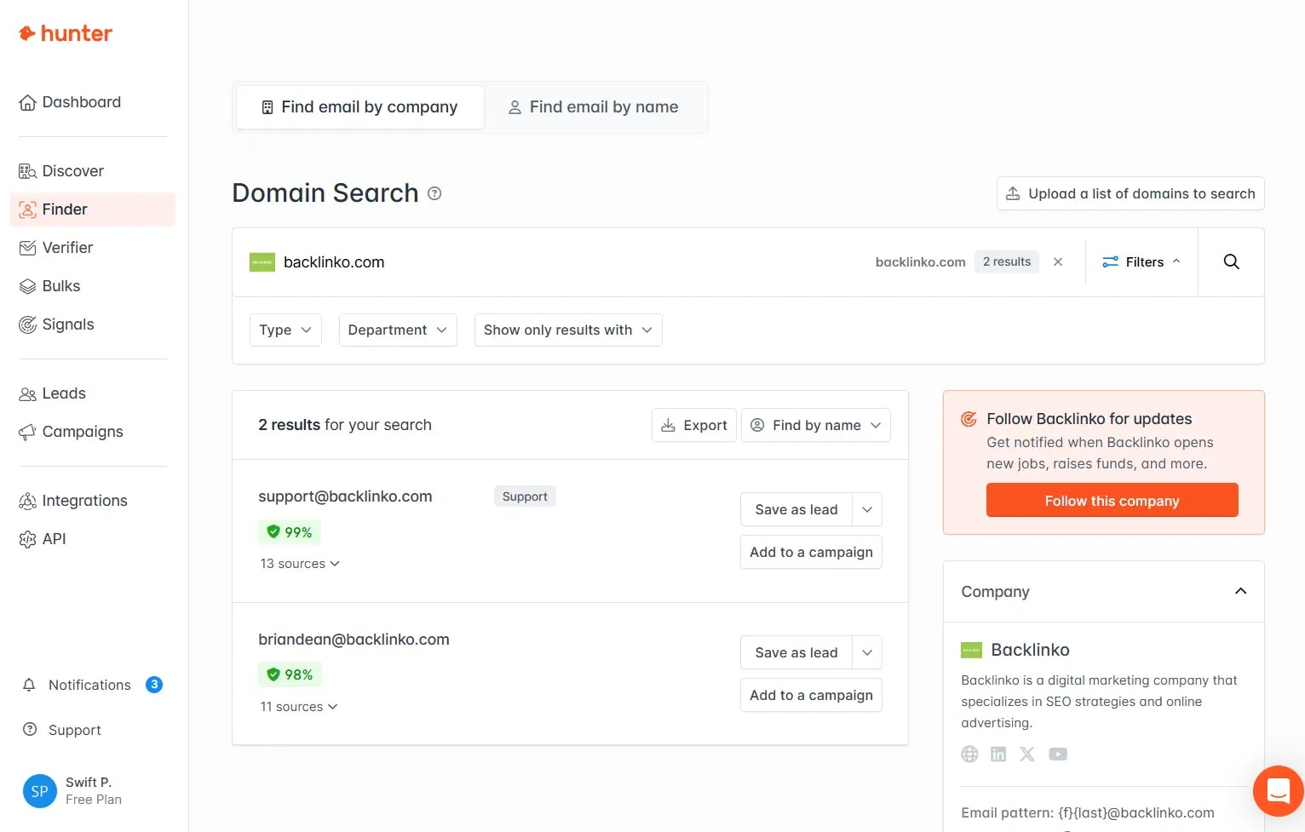Image resolution: width=1305 pixels, height=832 pixels.
Task: Click the 98% confidence score badge
Action: point(290,674)
